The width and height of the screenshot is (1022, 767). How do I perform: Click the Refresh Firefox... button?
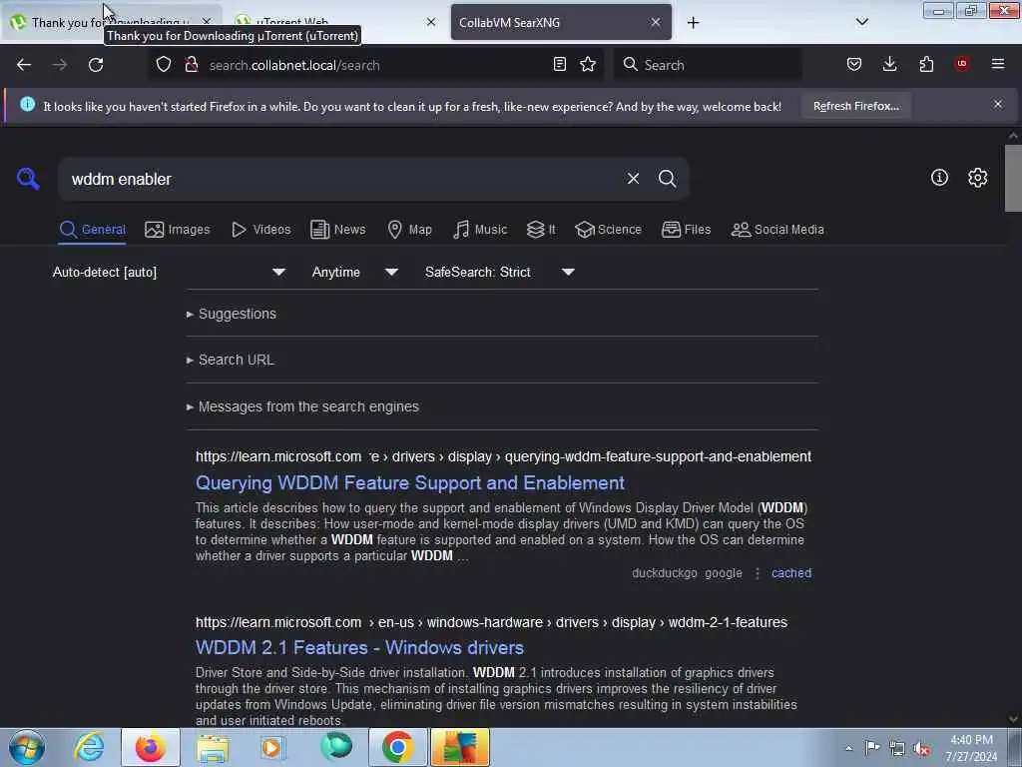point(855,106)
